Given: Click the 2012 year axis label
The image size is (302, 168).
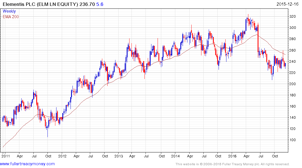Looking at the screenshot, I should pyautogui.click(x=62, y=156).
